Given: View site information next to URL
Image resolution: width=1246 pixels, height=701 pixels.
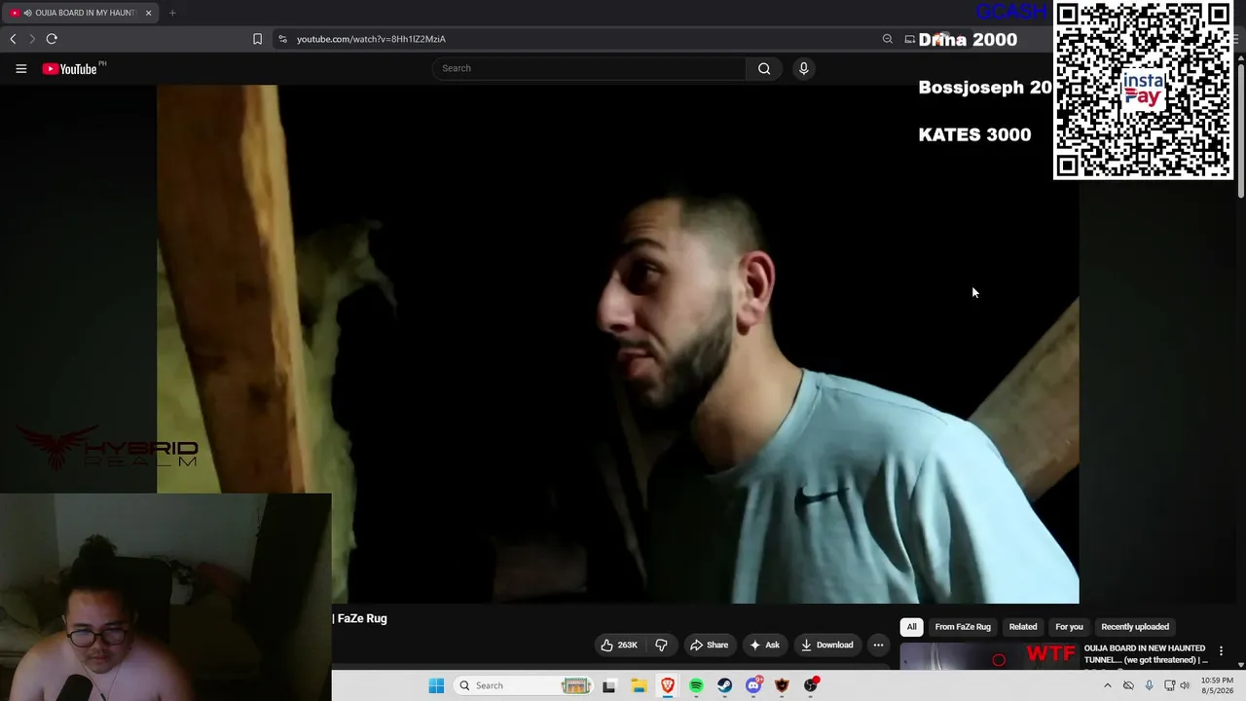Looking at the screenshot, I should point(282,39).
